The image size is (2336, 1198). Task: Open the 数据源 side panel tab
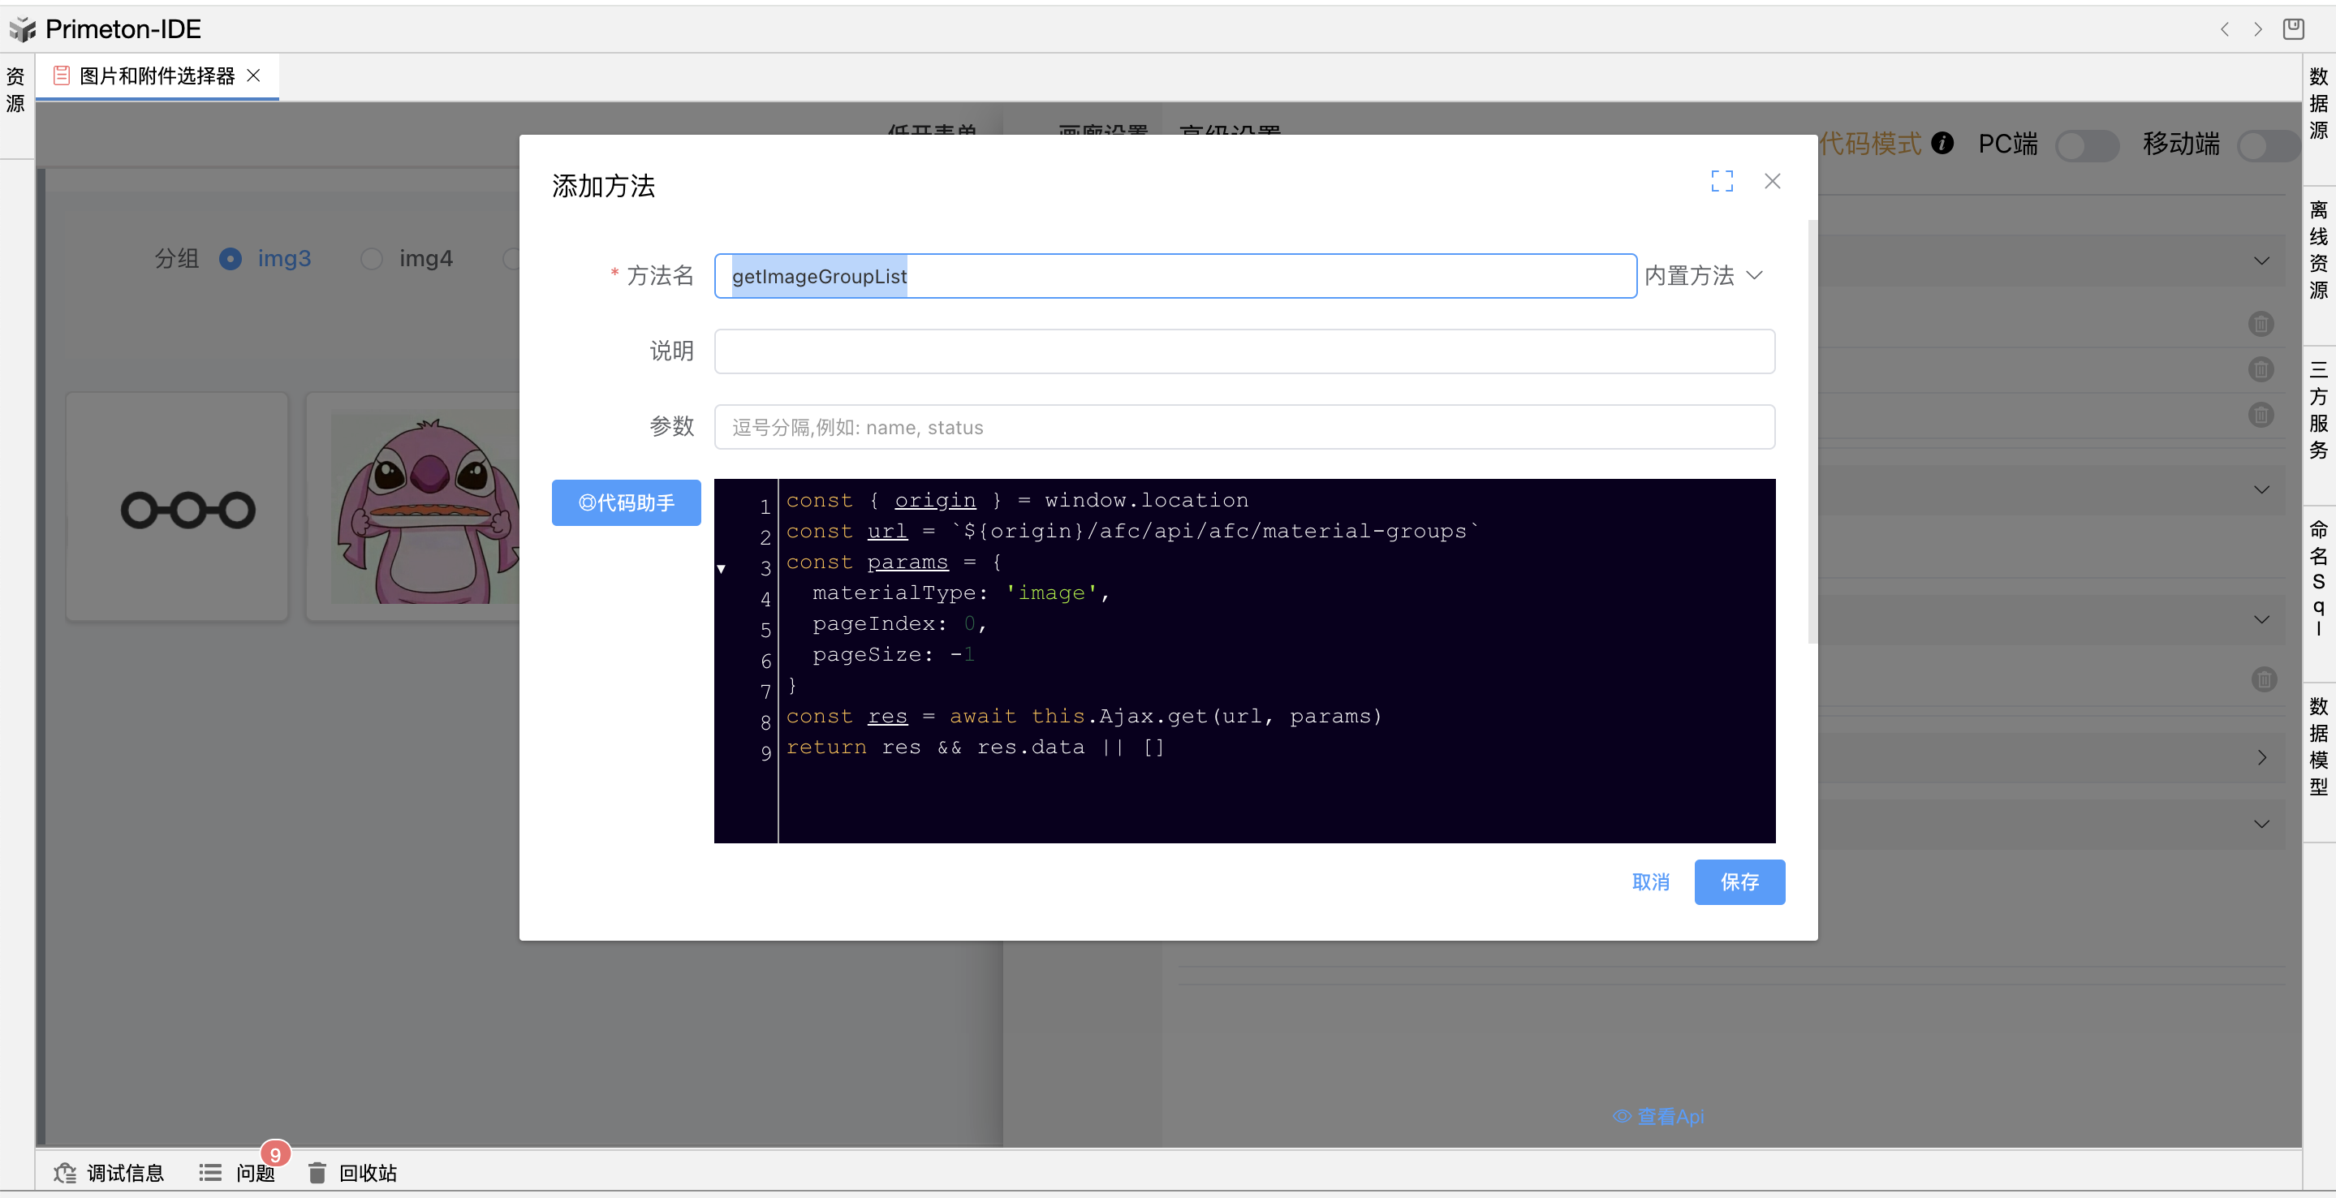[2318, 103]
